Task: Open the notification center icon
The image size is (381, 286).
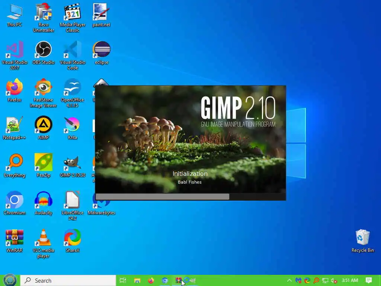Action: [x=369, y=280]
